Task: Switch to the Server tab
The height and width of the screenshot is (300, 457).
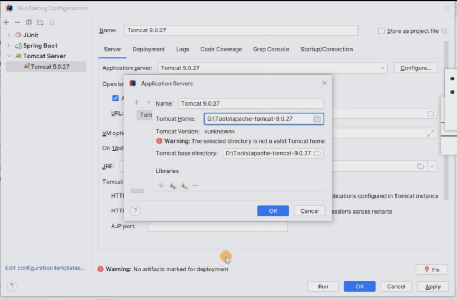Action: 113,50
